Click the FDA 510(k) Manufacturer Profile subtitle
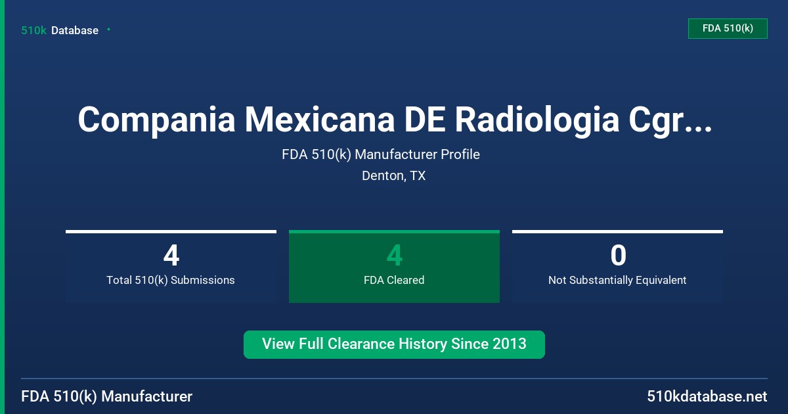This screenshot has height=414, width=788. coord(381,154)
